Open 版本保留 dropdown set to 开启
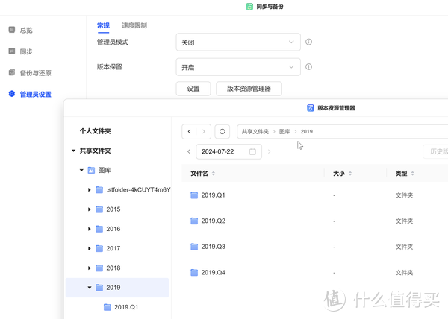The image size is (448, 319). point(237,67)
